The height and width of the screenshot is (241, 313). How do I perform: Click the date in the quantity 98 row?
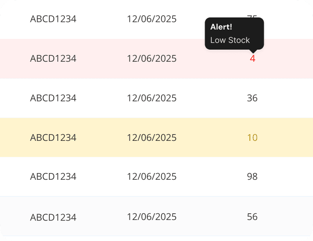(152, 177)
